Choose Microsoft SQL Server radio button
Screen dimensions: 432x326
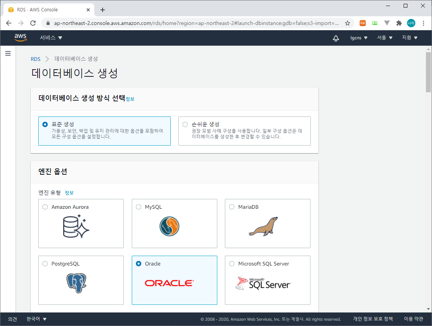coord(232,264)
